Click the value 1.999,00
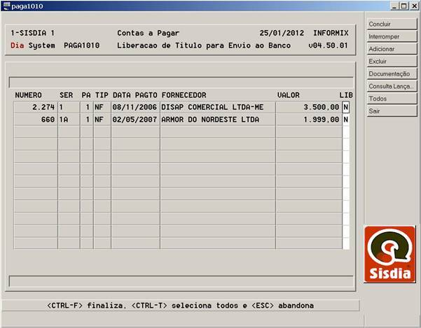Image resolution: width=421 pixels, height=328 pixels. click(x=309, y=120)
